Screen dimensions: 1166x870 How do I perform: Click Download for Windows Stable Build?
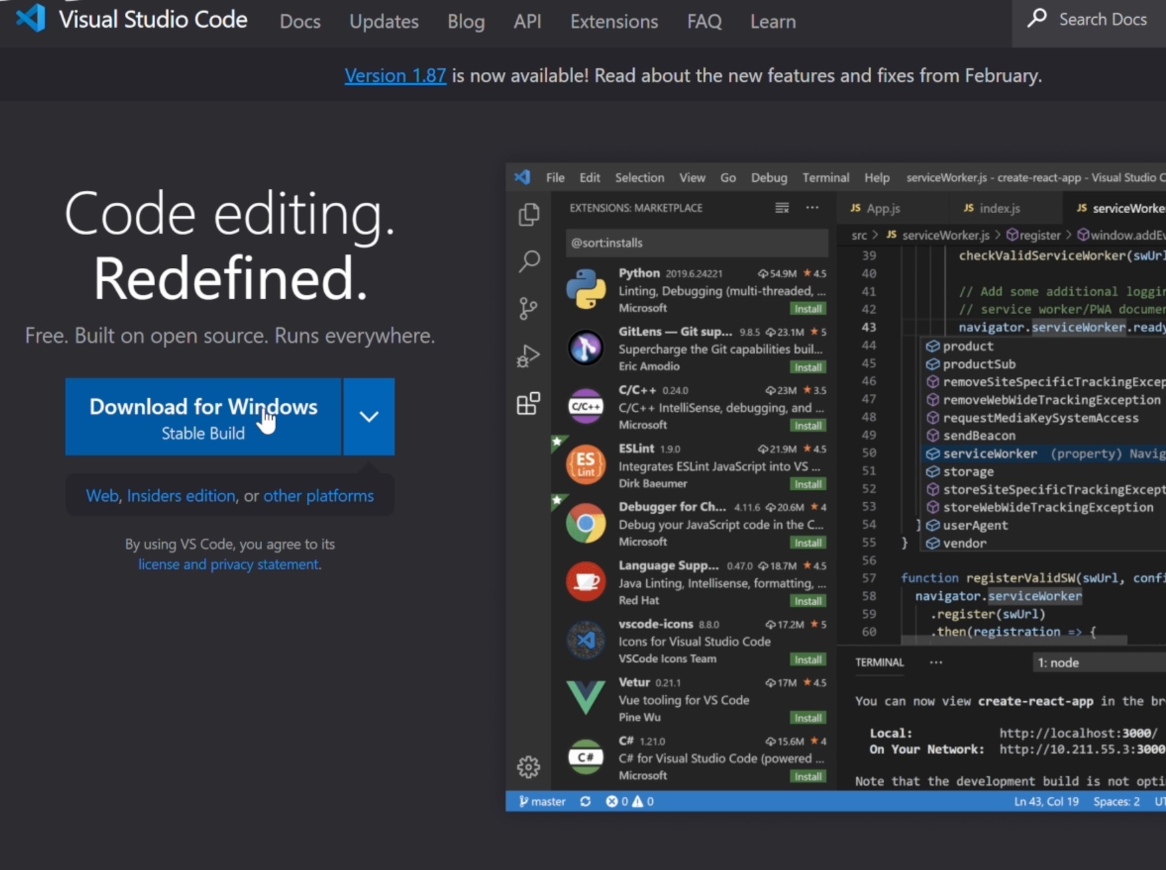(x=203, y=417)
